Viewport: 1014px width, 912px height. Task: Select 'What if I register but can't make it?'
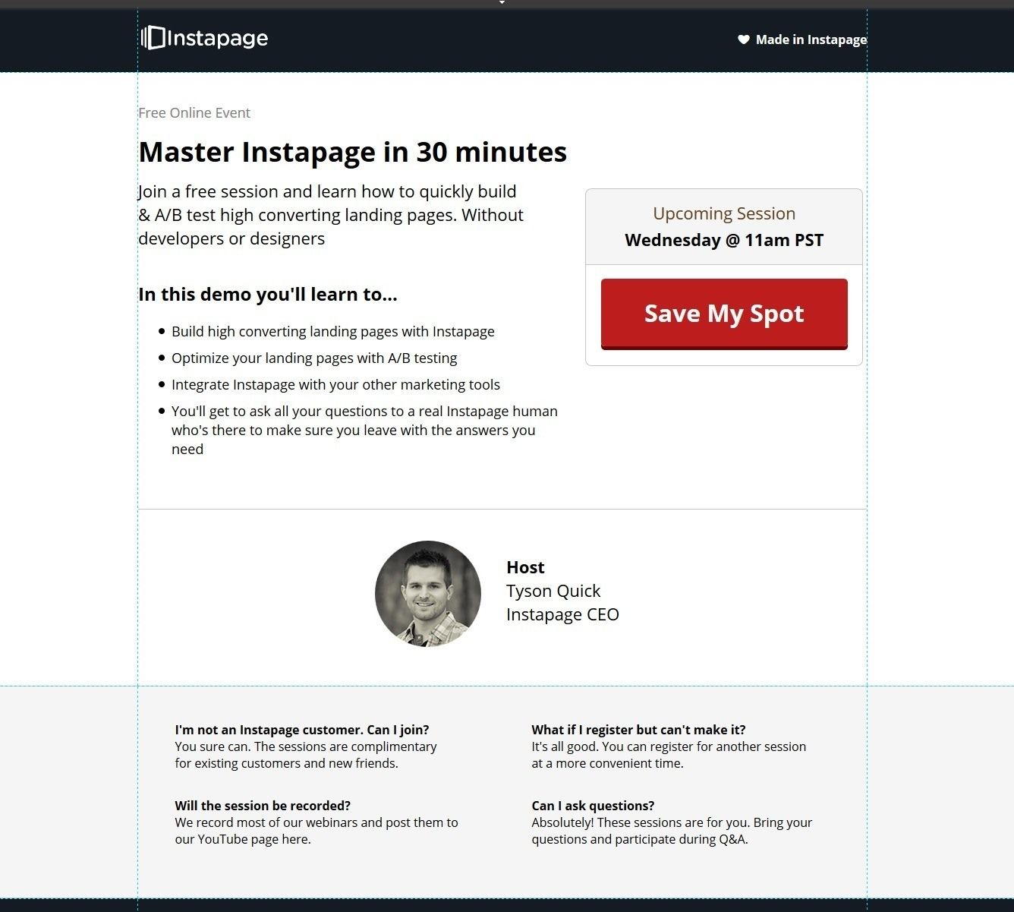pyautogui.click(x=638, y=730)
